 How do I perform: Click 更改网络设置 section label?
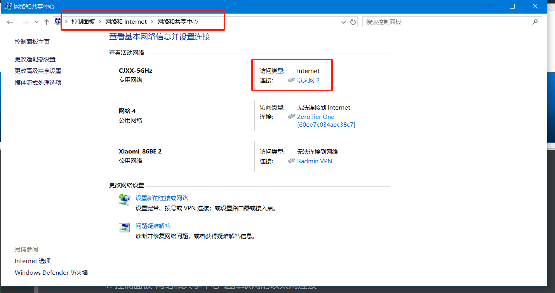pos(127,185)
